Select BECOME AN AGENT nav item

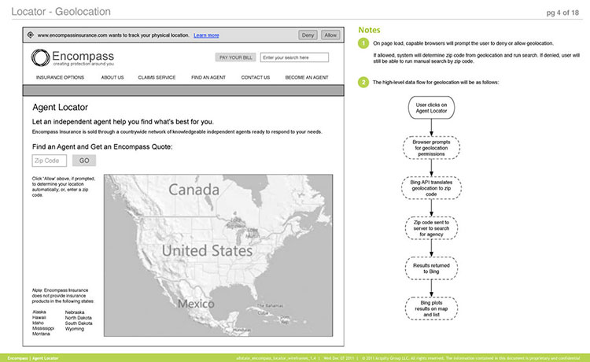(x=307, y=78)
